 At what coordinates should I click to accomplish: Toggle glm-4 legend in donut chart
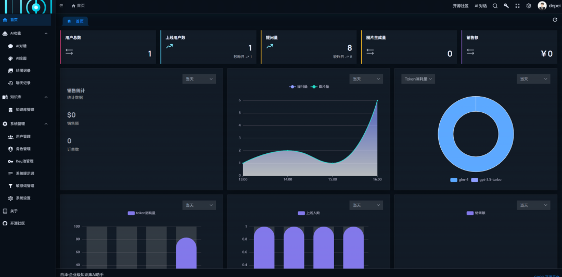[459, 180]
